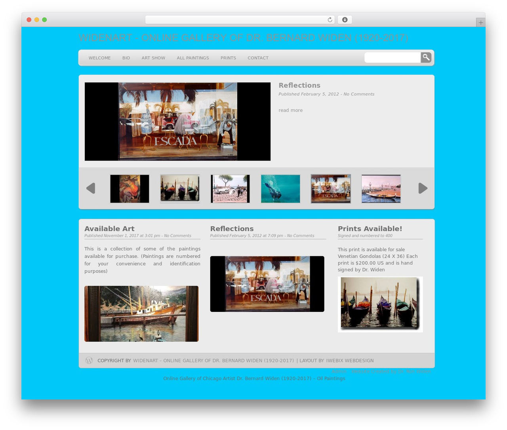507x430 pixels.
Task: Open a new tab with plus icon
Action: [480, 23]
